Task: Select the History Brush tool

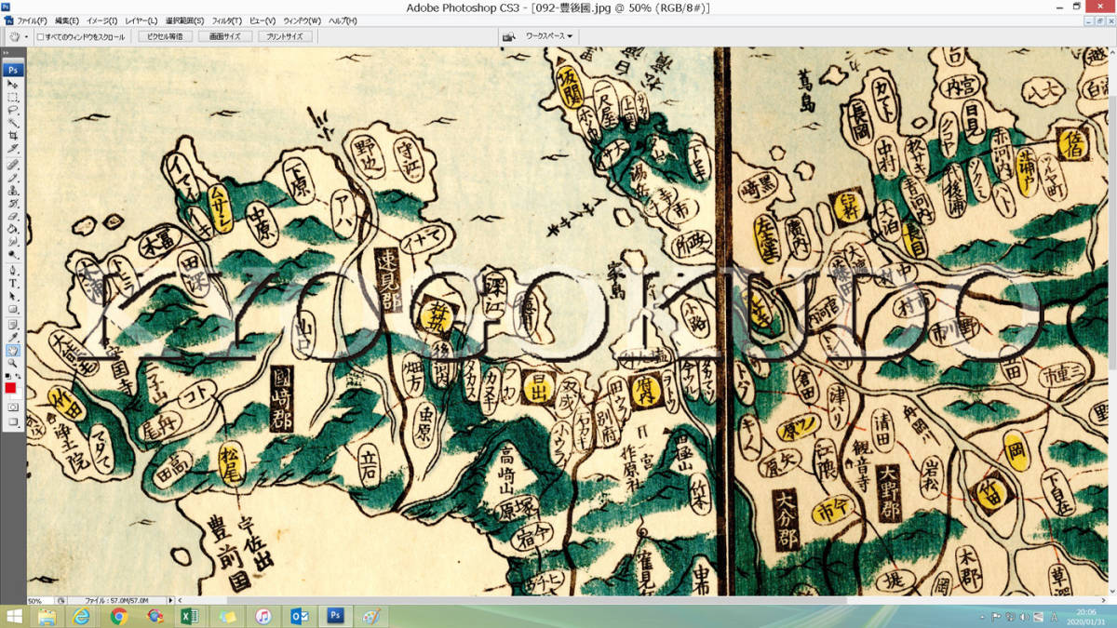Action: [x=13, y=203]
